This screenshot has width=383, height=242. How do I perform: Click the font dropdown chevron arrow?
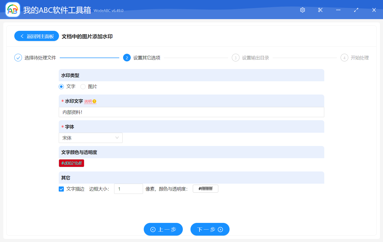click(x=117, y=138)
